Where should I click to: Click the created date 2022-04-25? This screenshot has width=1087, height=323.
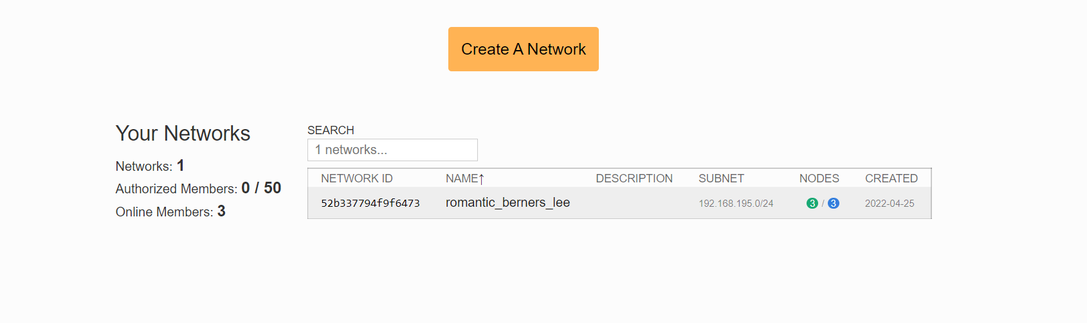pos(889,204)
